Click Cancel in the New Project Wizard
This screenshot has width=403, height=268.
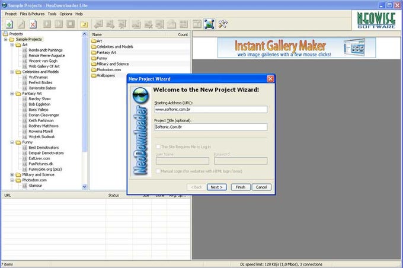coord(261,187)
